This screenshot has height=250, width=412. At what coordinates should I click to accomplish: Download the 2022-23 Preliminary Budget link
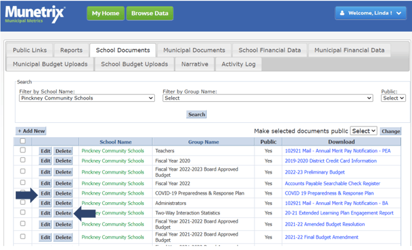click(314, 172)
